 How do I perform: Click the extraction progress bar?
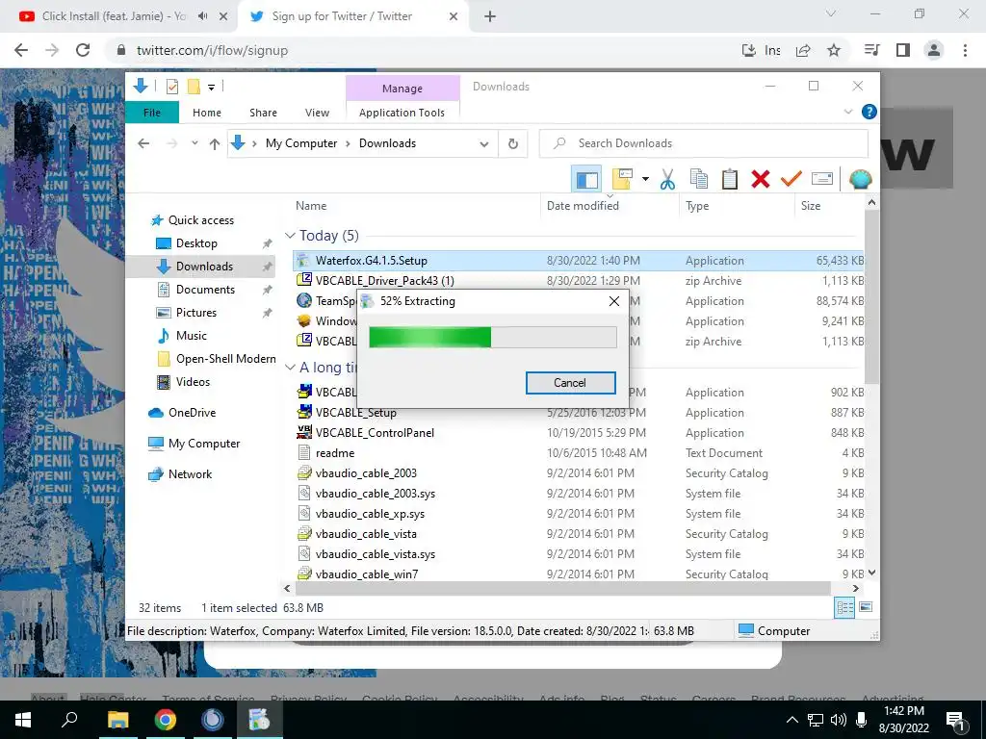pos(492,337)
